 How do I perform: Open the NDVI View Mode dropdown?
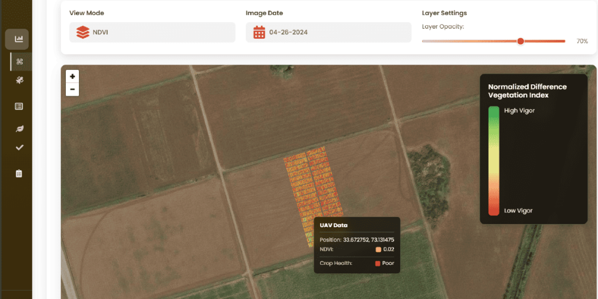152,32
